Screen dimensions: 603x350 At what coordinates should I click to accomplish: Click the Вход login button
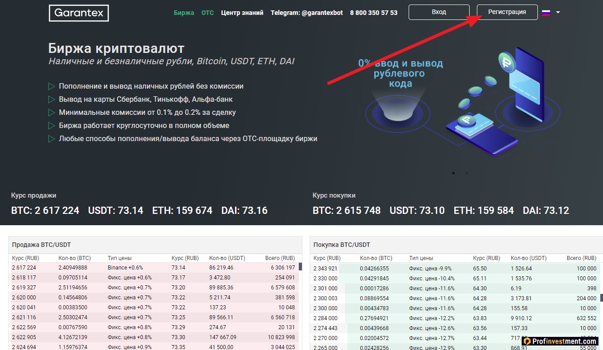pos(439,12)
